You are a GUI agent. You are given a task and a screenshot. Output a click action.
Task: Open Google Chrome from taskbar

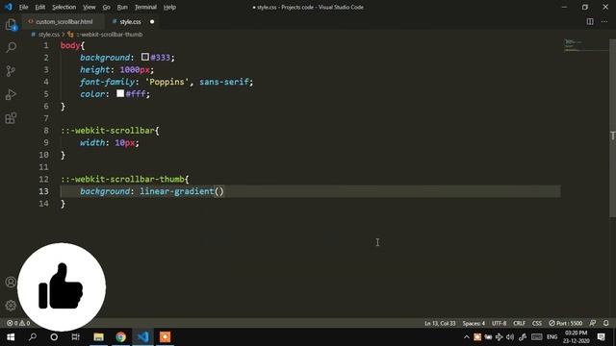(x=120, y=337)
